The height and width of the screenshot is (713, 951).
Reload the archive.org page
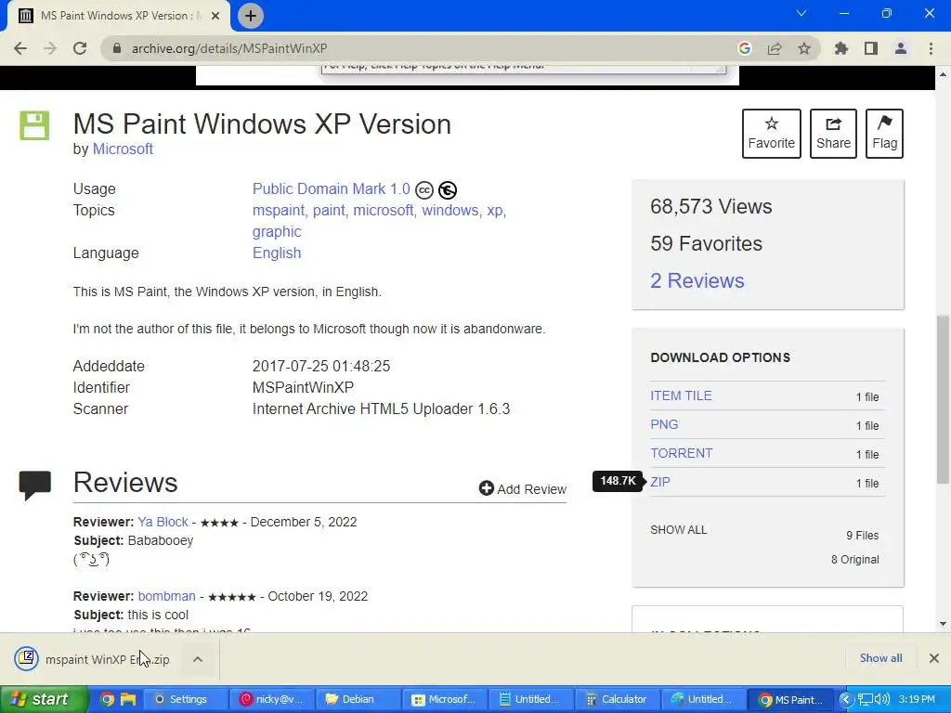tap(80, 48)
